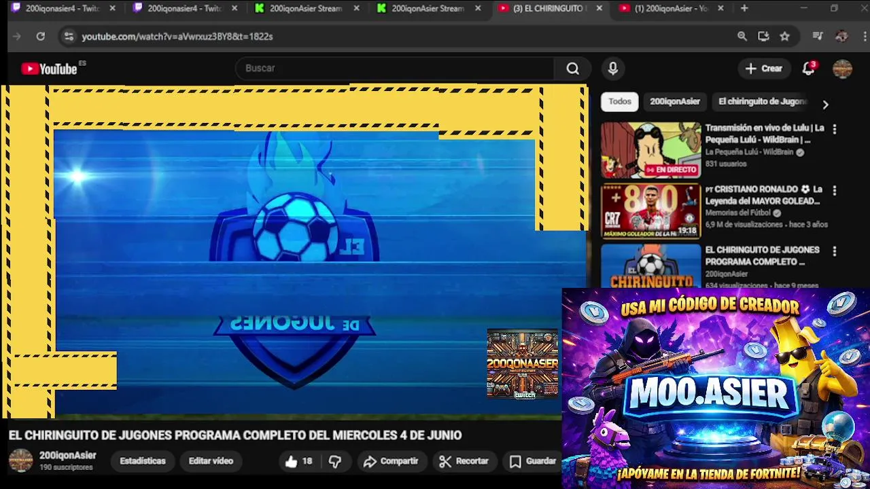Click the address bar URL
The width and height of the screenshot is (870, 489).
pos(177,37)
